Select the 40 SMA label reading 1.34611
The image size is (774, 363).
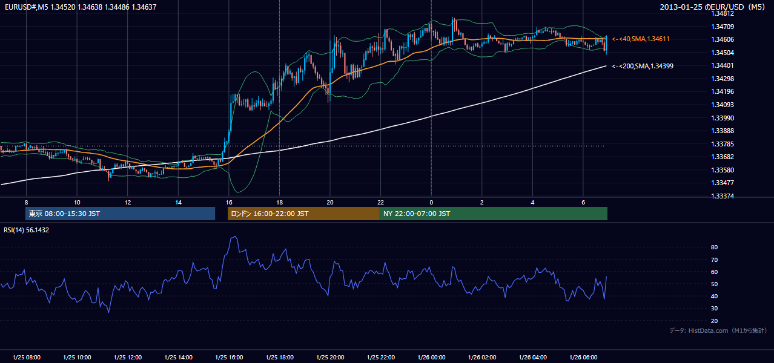[641, 39]
